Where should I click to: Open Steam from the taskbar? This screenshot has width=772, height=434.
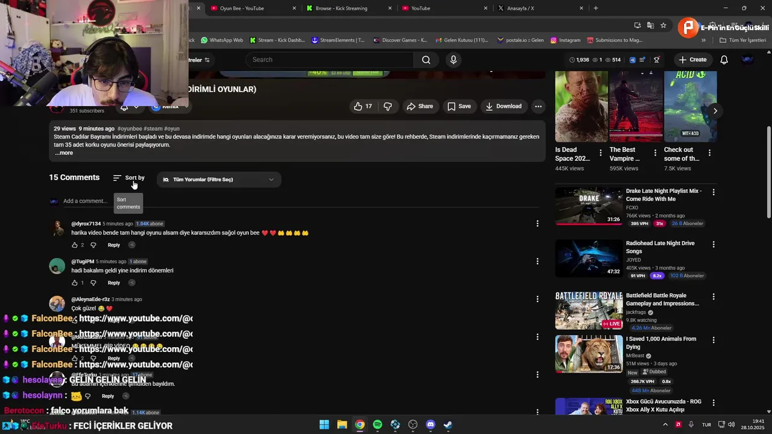coord(448,424)
